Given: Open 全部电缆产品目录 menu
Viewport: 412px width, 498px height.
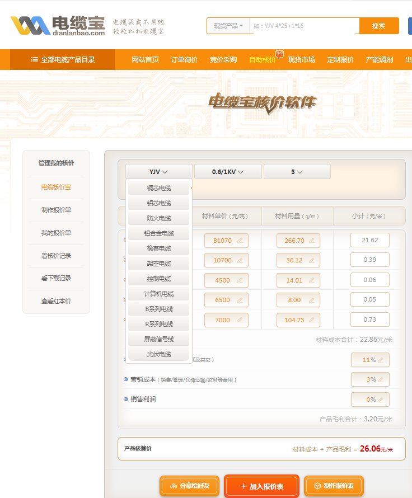Looking at the screenshot, I should tap(62, 60).
